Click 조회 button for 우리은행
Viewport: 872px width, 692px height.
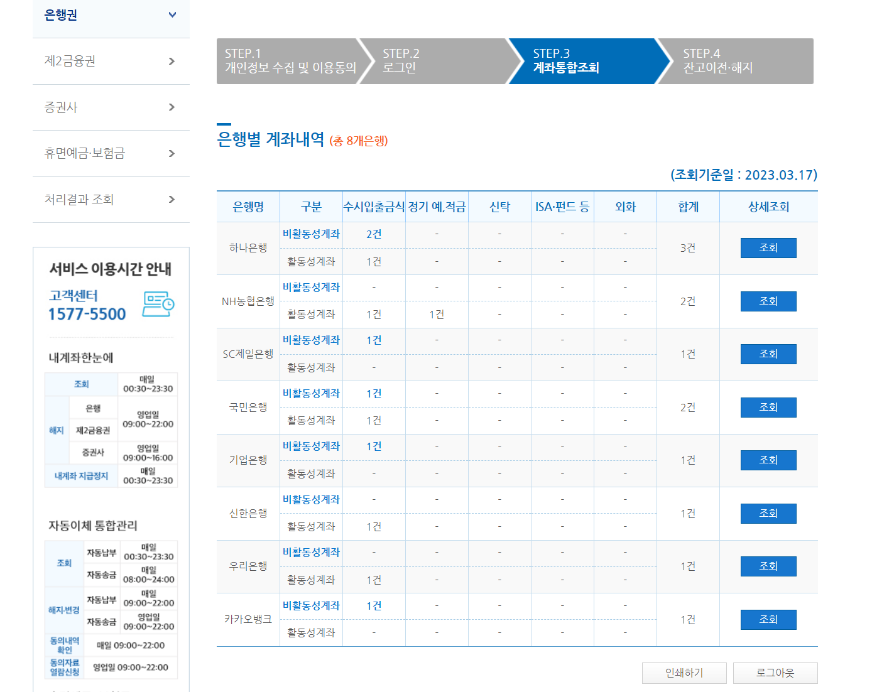click(768, 566)
